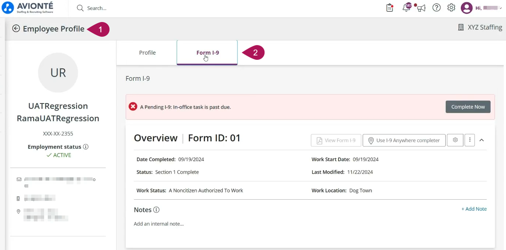This screenshot has width=506, height=250.
Task: Go back using the Employee Profile arrow
Action: [x=16, y=29]
